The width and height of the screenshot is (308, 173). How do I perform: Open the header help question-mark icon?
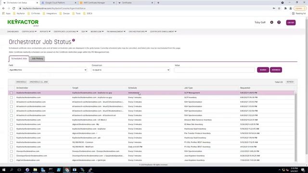279,23
